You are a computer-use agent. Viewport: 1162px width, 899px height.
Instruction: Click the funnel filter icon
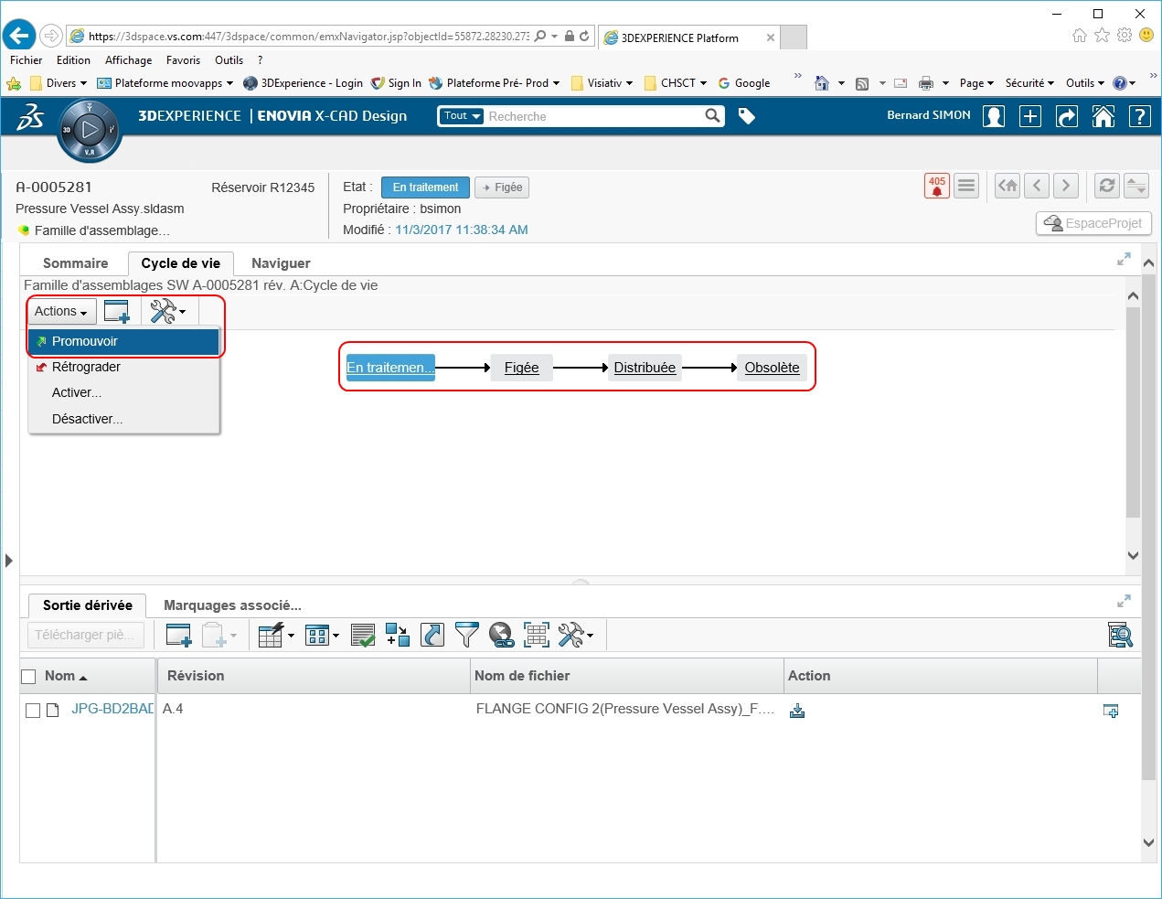pyautogui.click(x=467, y=635)
